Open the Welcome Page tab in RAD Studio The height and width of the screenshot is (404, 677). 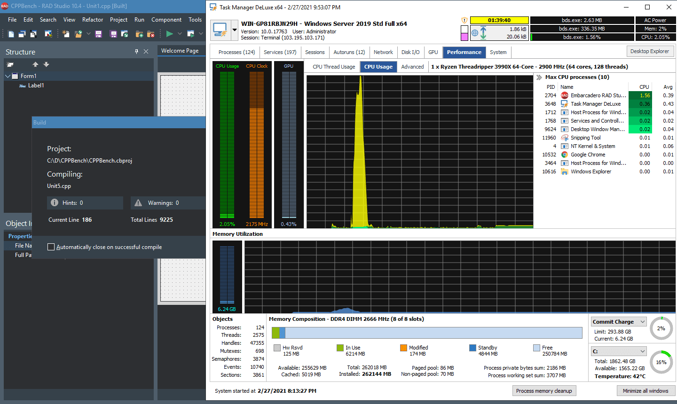[180, 51]
